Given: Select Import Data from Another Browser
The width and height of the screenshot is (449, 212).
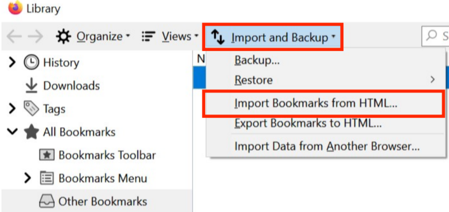Looking at the screenshot, I should tap(326, 147).
